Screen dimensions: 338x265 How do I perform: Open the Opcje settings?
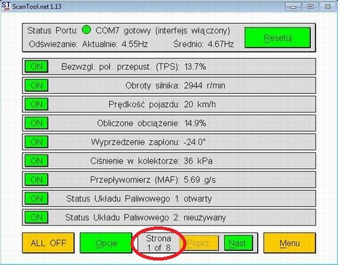point(106,243)
